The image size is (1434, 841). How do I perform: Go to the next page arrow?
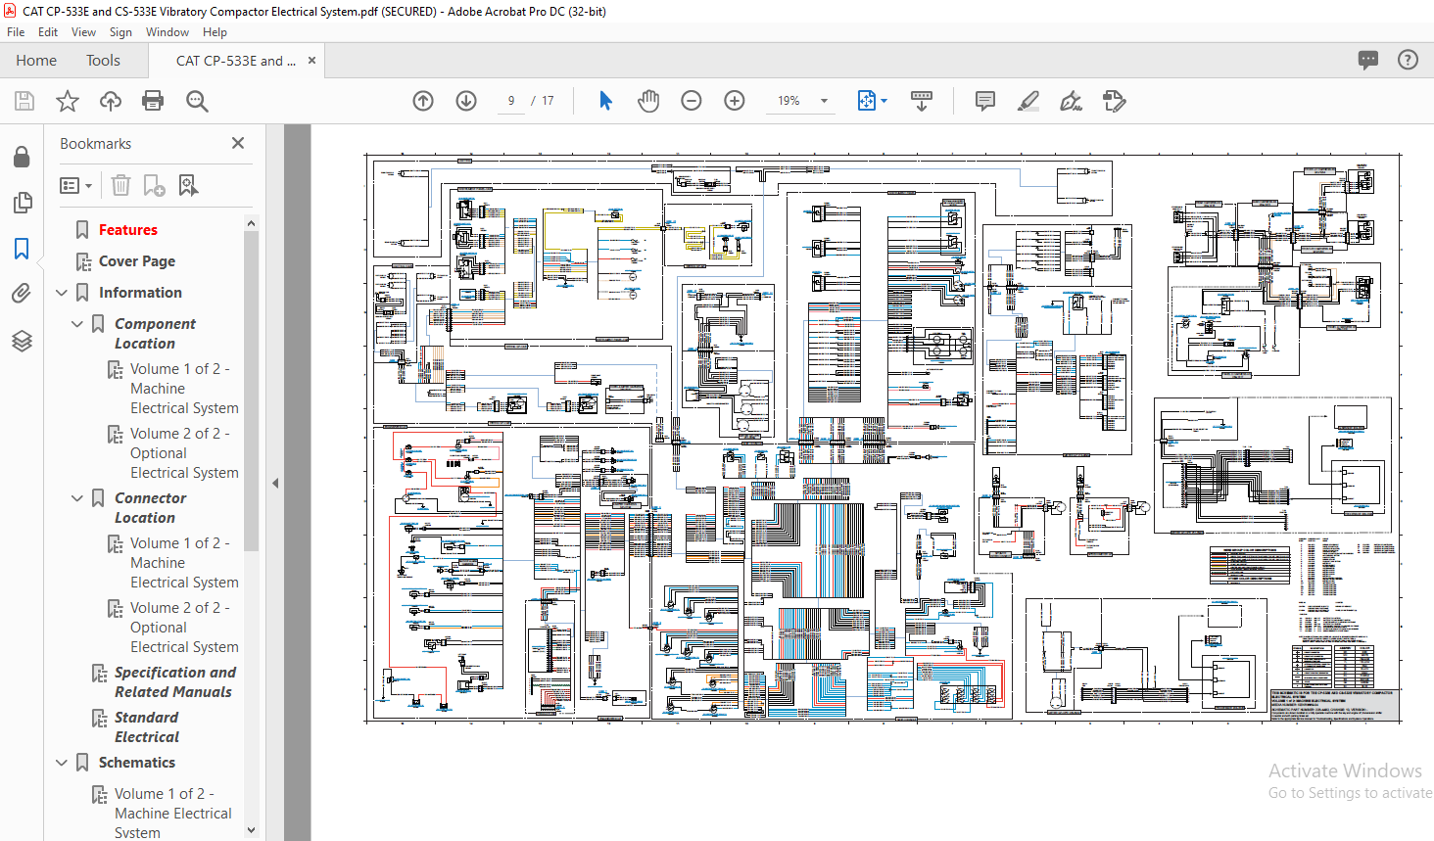(466, 101)
